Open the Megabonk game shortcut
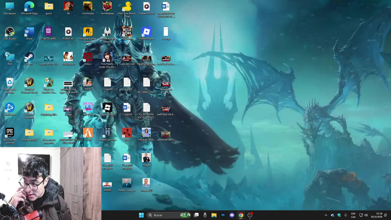 (x=127, y=34)
